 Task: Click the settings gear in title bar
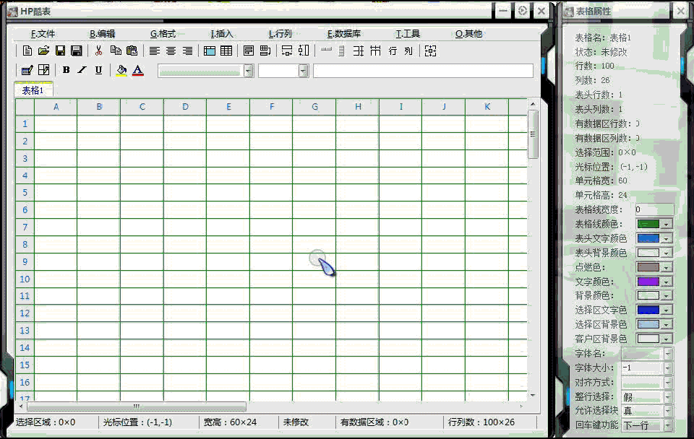(x=523, y=11)
